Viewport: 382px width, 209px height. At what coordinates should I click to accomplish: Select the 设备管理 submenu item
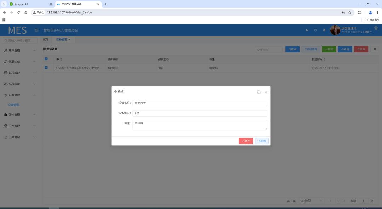13,105
